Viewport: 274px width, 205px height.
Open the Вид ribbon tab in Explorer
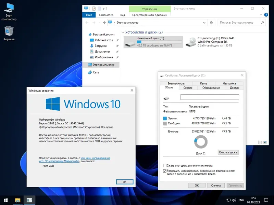click(x=122, y=15)
